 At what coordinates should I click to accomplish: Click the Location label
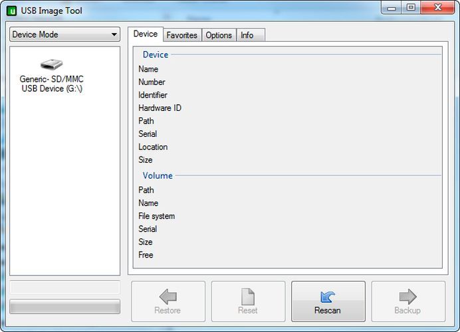point(153,147)
